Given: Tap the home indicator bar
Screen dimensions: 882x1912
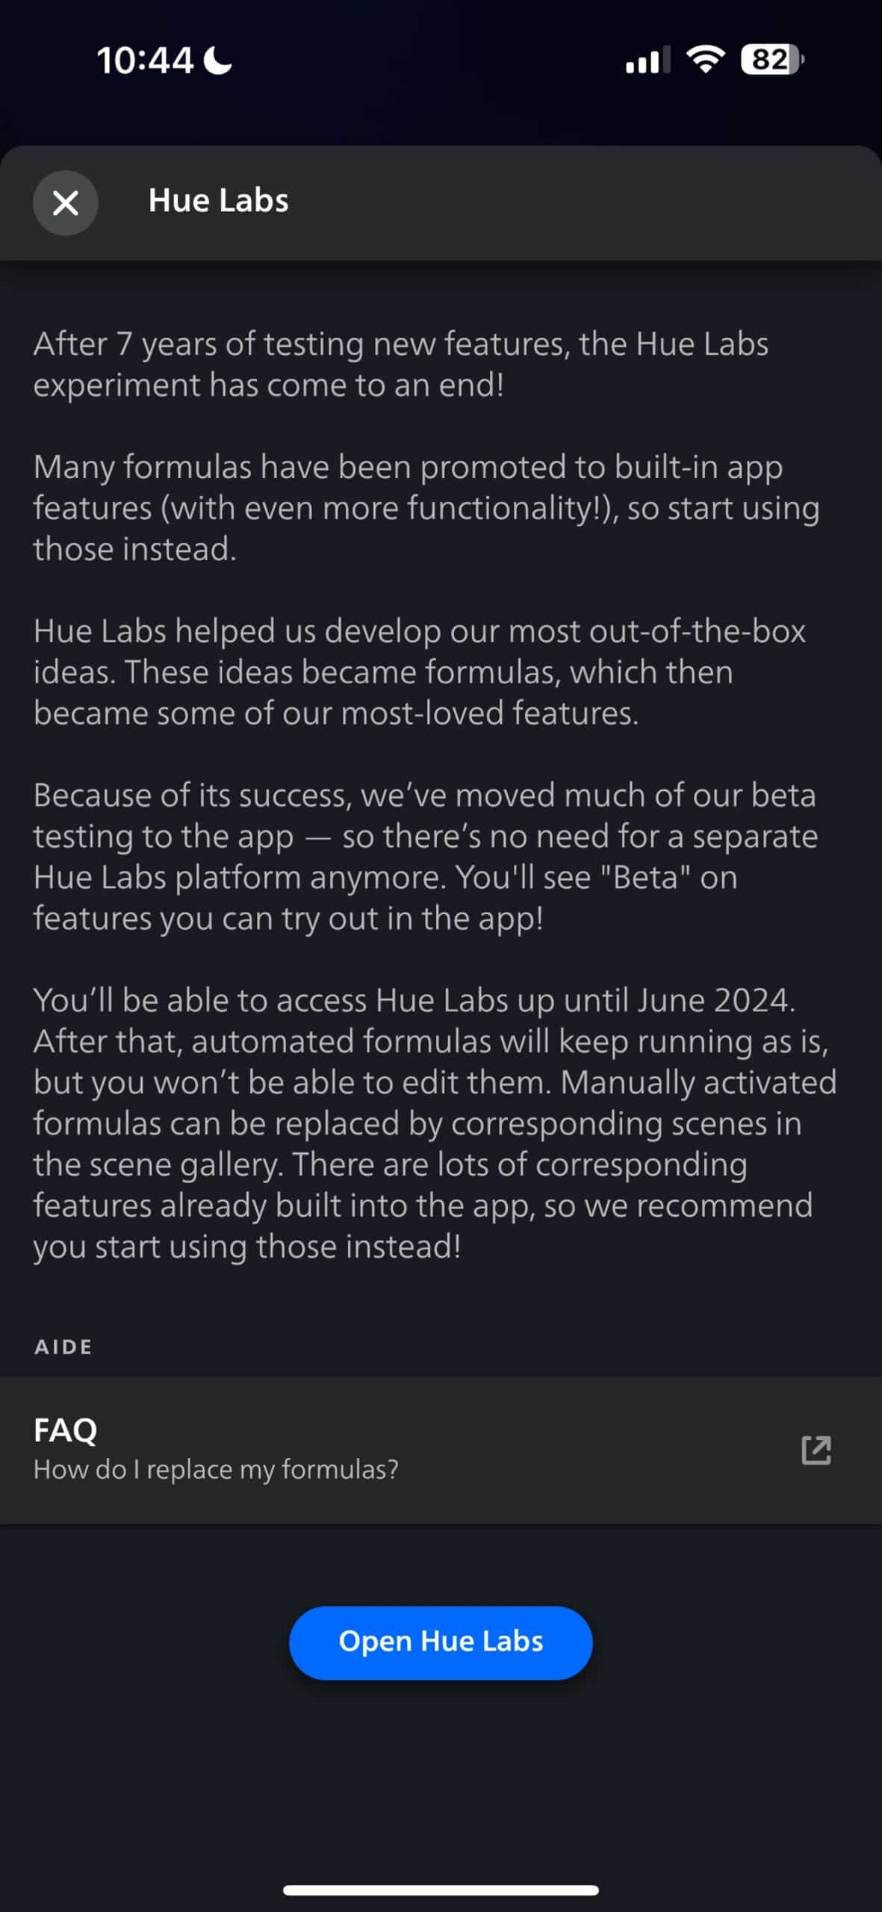Looking at the screenshot, I should tap(441, 1890).
